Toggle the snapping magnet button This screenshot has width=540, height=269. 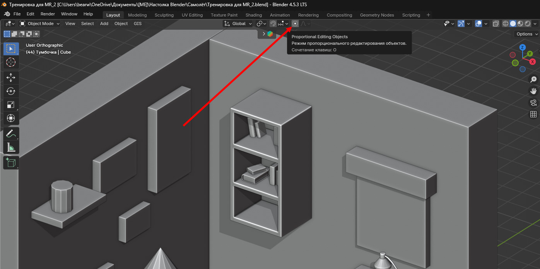[x=273, y=24]
